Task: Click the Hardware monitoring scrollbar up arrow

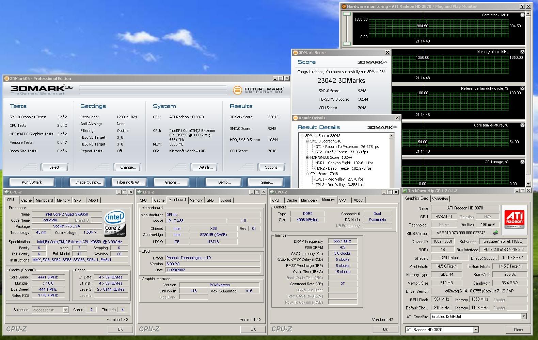Action: (x=528, y=14)
